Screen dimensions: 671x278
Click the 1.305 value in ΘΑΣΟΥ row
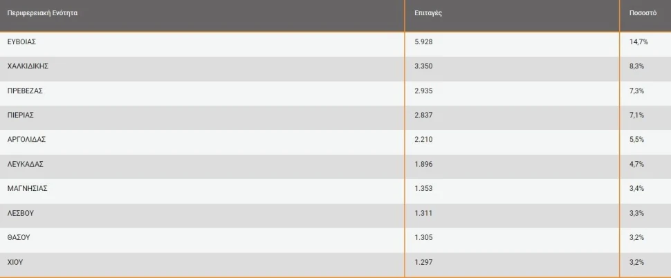tap(424, 237)
